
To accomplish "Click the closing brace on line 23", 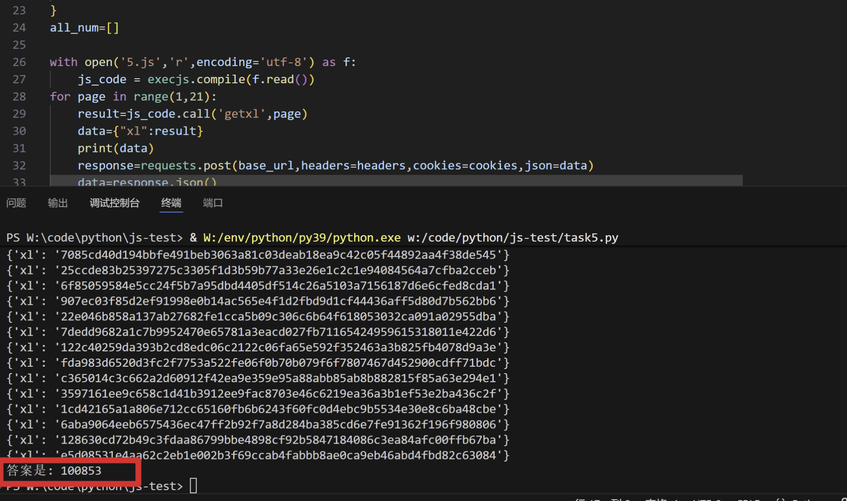I will [53, 10].
